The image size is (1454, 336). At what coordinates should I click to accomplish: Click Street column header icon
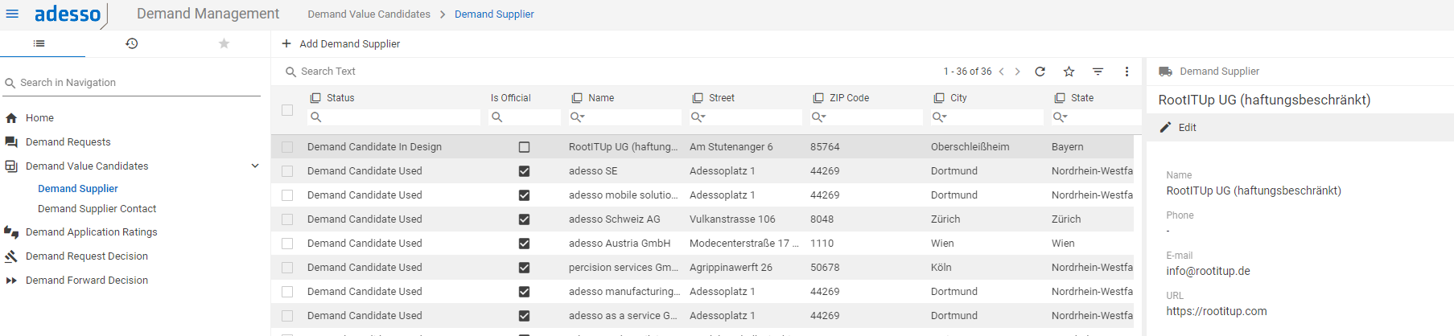pos(698,97)
